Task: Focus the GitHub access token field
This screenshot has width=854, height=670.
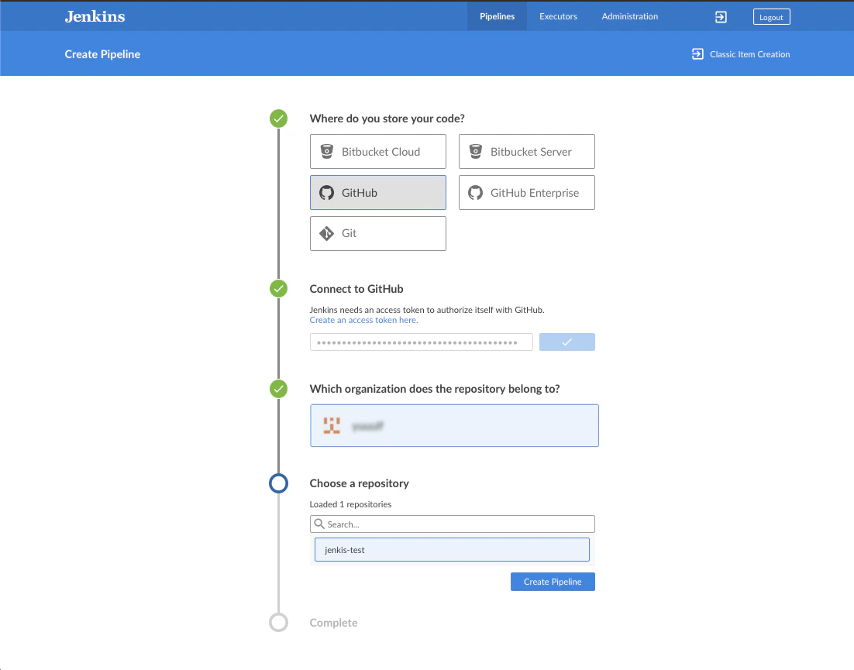Action: coord(421,342)
